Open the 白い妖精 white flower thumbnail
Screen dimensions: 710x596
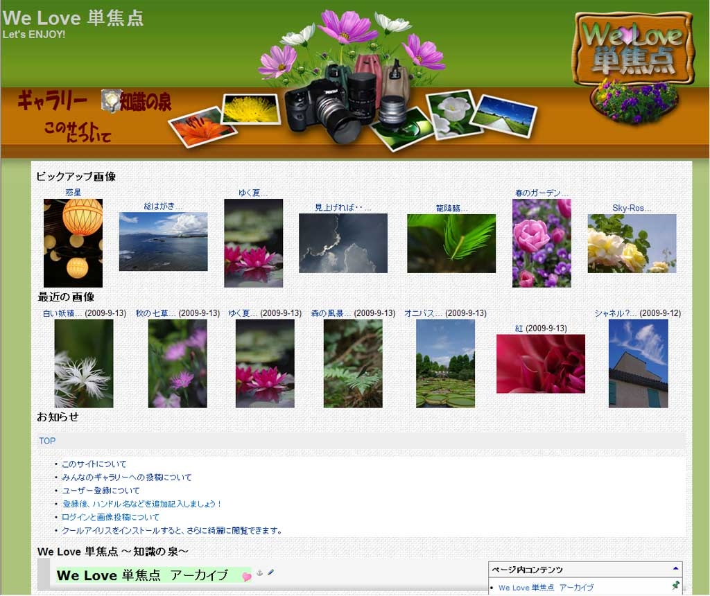pyautogui.click(x=84, y=363)
